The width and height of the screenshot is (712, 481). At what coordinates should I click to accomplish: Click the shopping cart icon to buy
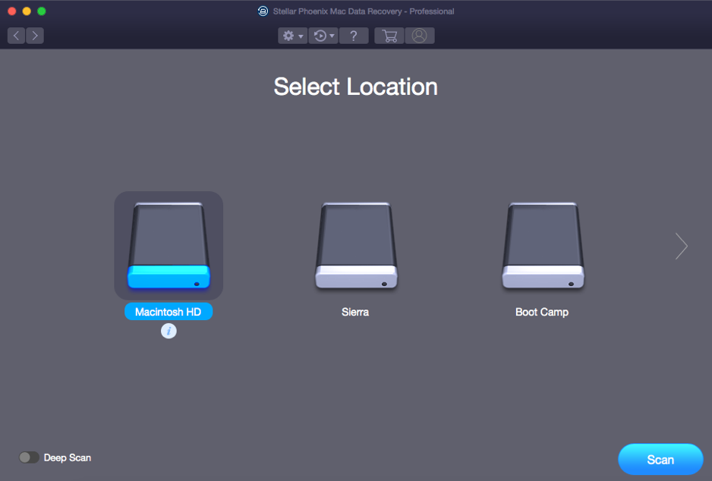coord(389,35)
